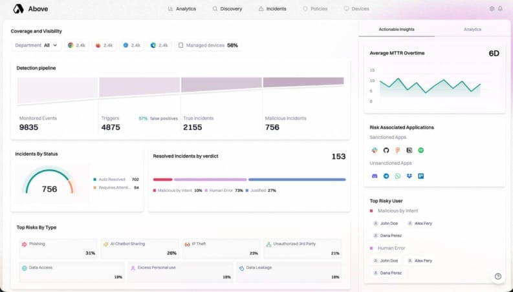Click the Spotify icon under Sanctioned Apps
The height and width of the screenshot is (292, 513).
click(420, 151)
